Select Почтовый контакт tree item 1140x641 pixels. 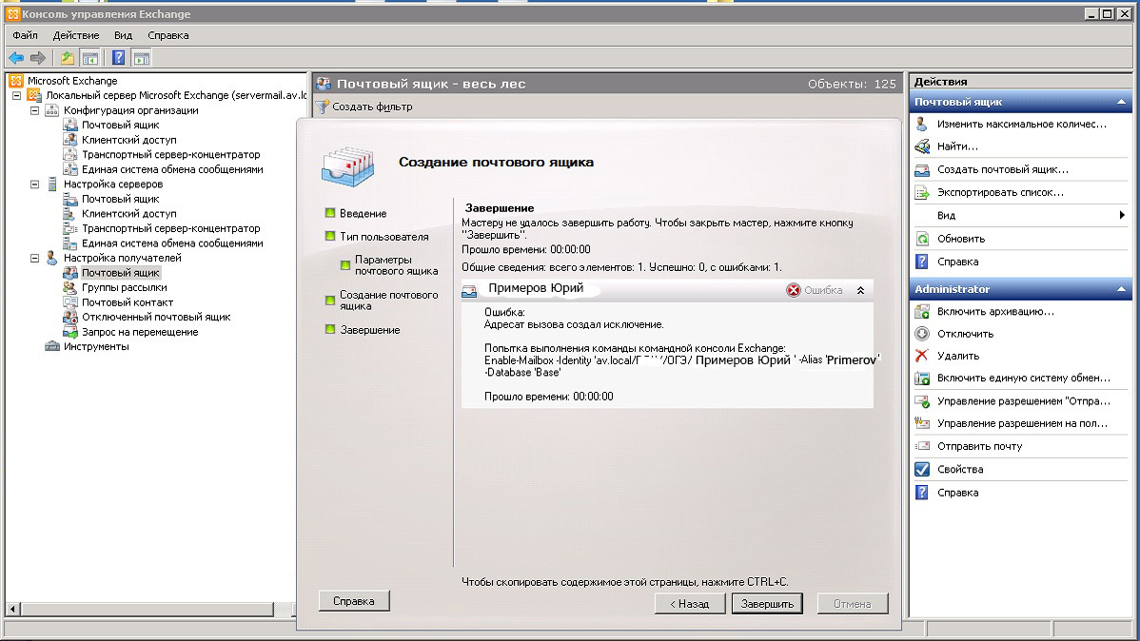[128, 302]
